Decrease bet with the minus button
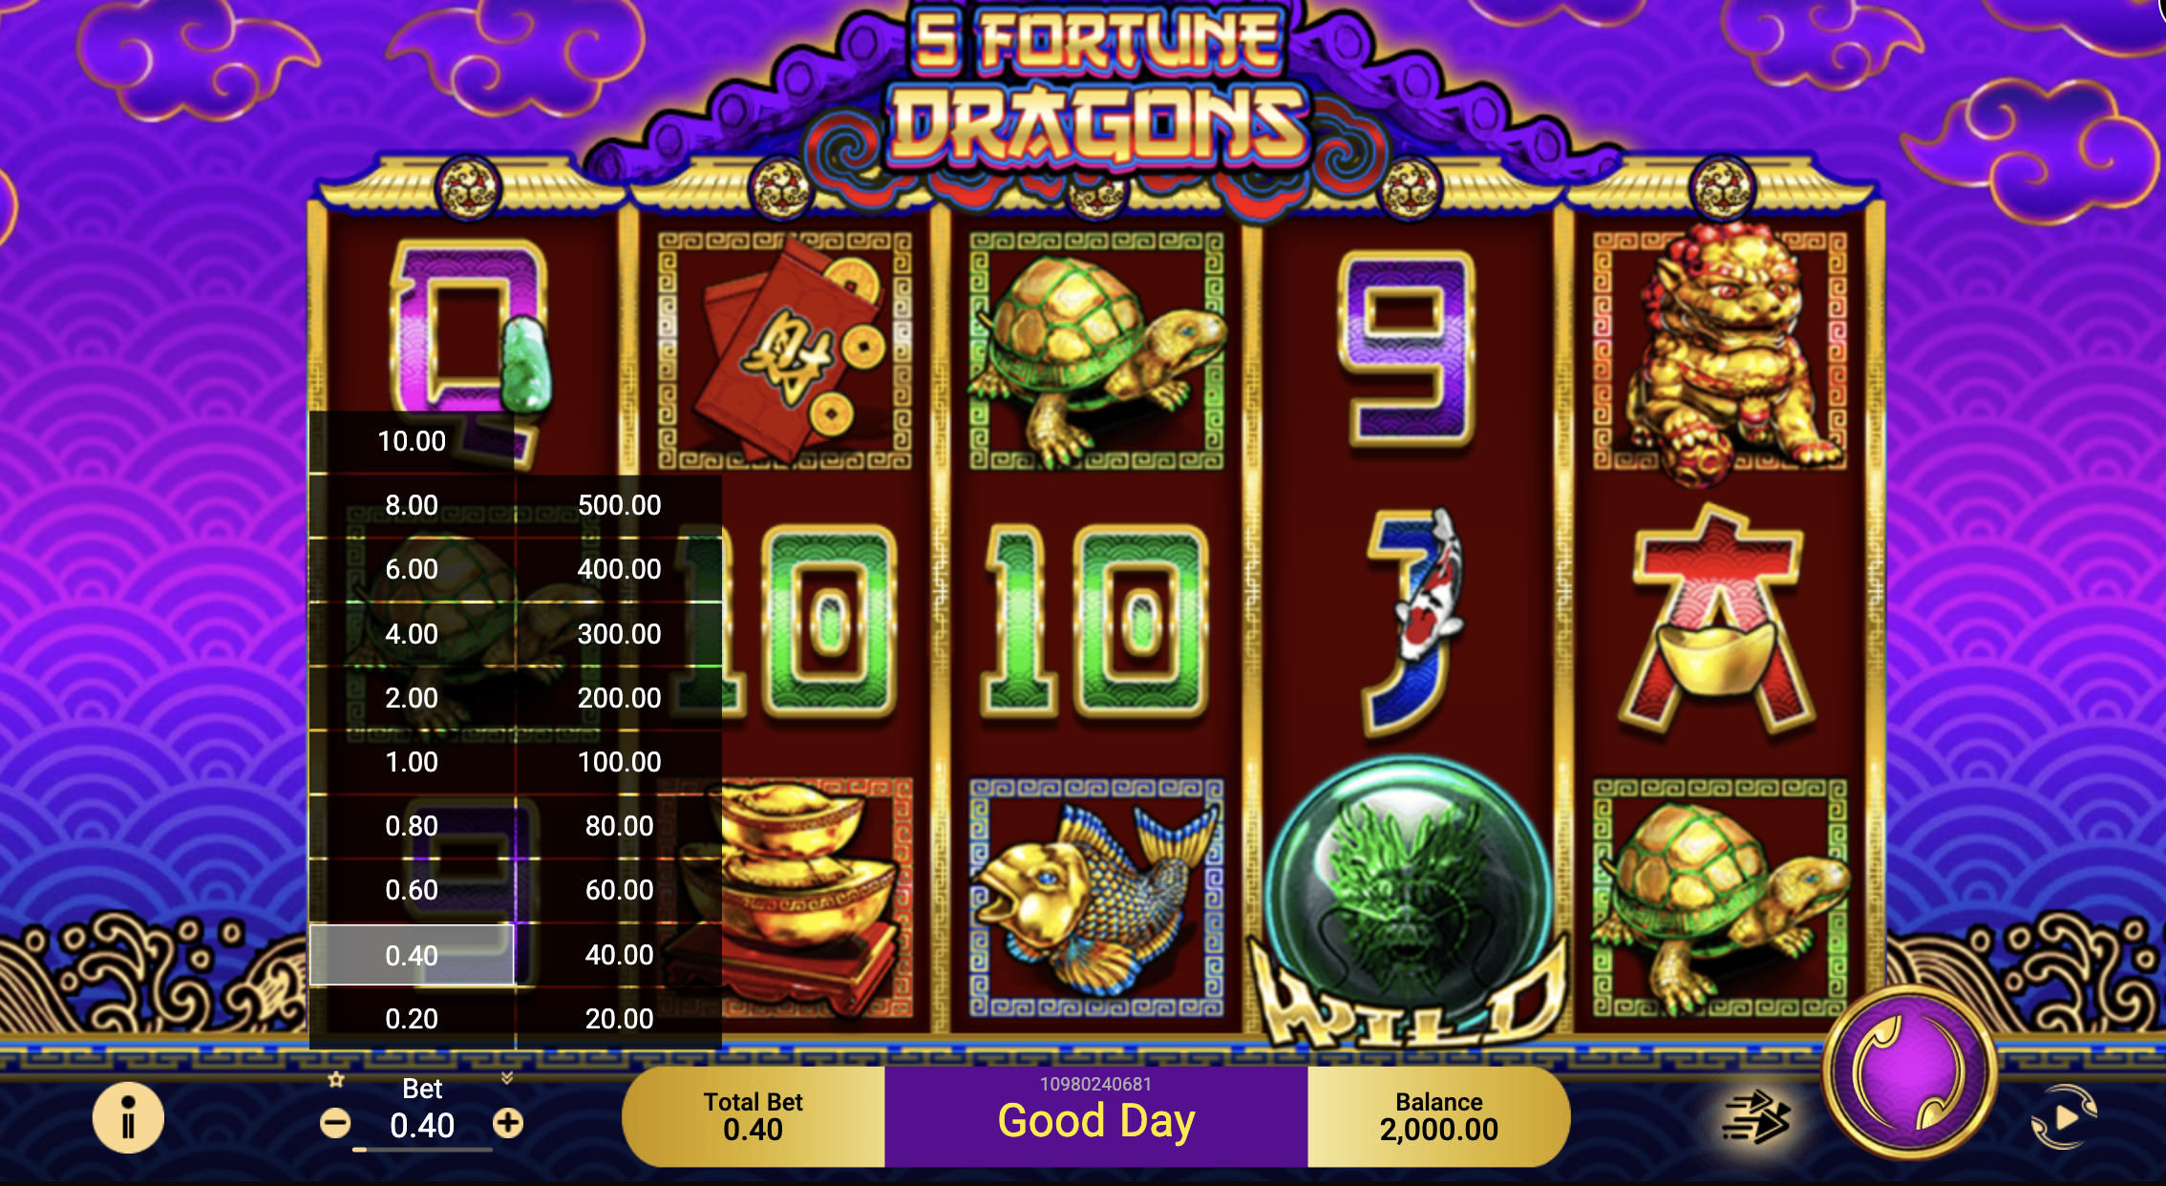This screenshot has width=2166, height=1186. click(x=335, y=1123)
